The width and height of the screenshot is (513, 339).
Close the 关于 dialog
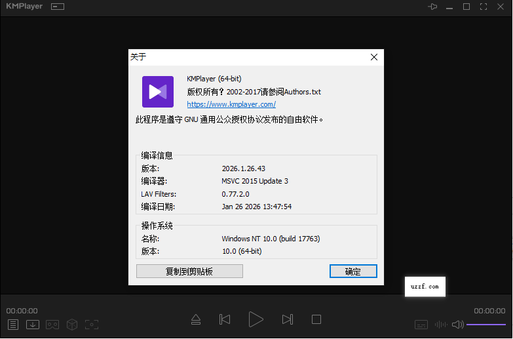tap(374, 57)
